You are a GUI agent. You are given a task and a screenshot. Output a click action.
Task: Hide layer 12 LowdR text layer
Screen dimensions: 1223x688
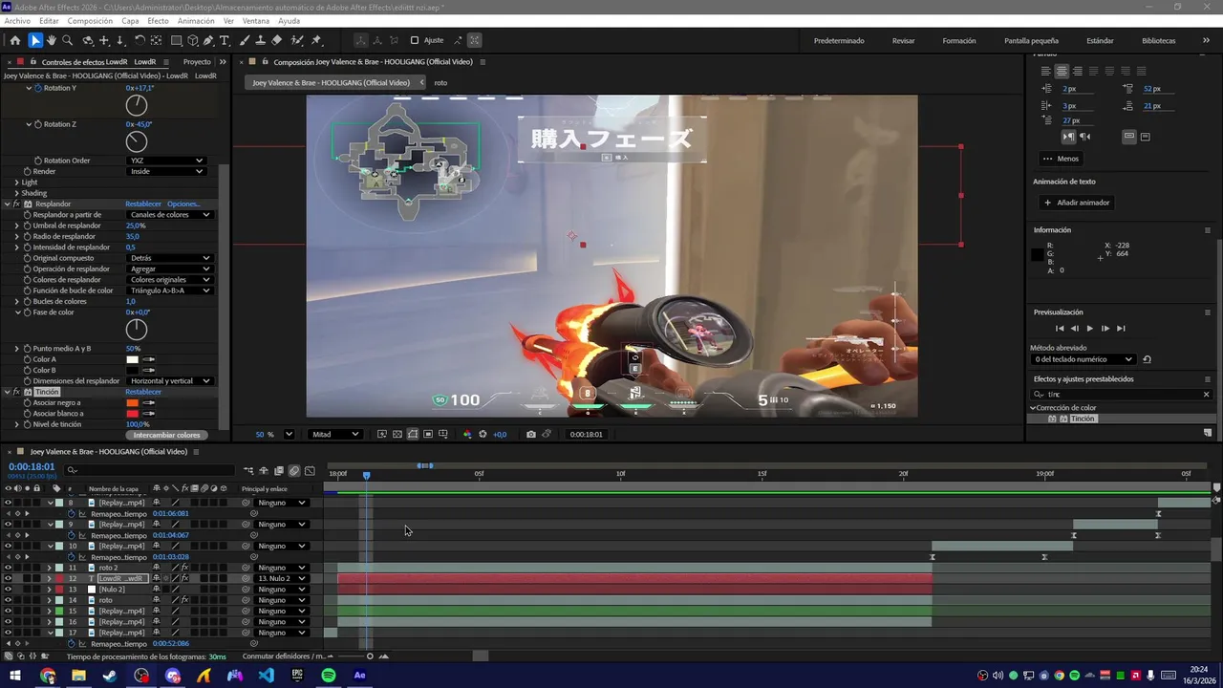point(8,578)
